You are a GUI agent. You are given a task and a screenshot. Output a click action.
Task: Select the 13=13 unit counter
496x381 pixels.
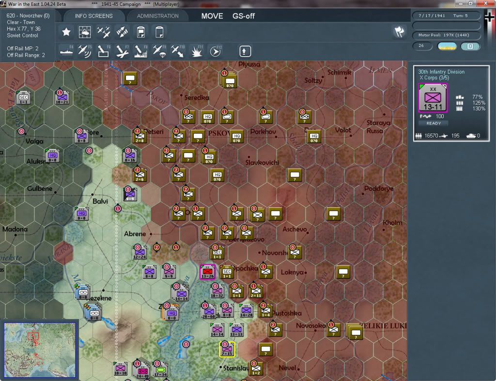pos(236,330)
